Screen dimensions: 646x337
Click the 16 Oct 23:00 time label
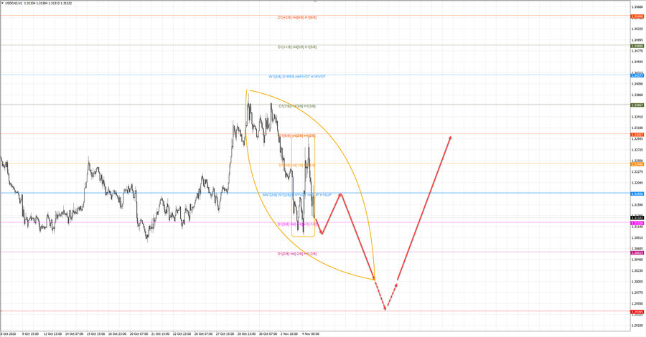(x=118, y=333)
